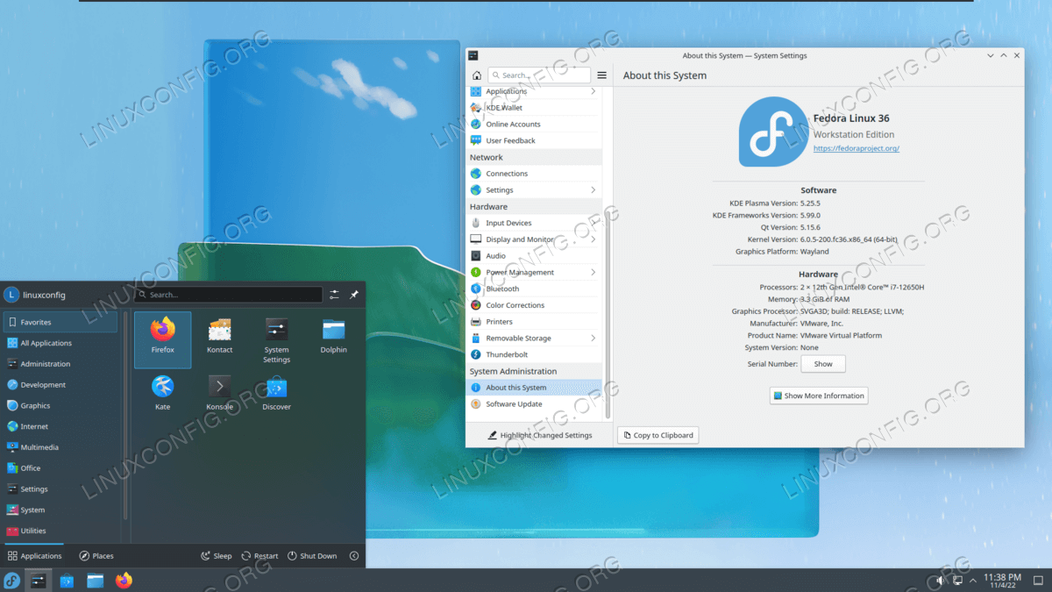Launch Firefox from the Favorites grid
The width and height of the screenshot is (1052, 592).
162,339
